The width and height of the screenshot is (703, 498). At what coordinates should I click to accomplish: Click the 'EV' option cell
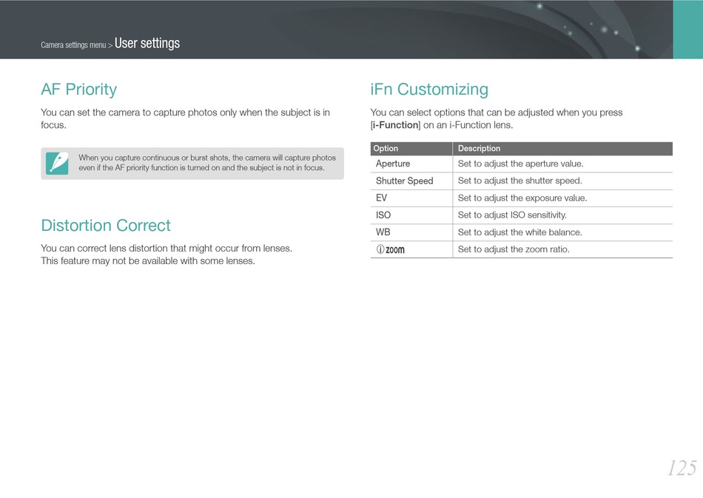point(411,198)
